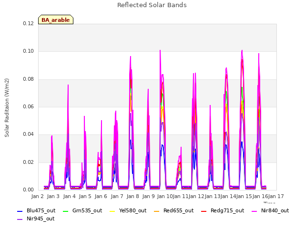Toggle the Yel580_out legend entry

pyautogui.click(x=128, y=211)
